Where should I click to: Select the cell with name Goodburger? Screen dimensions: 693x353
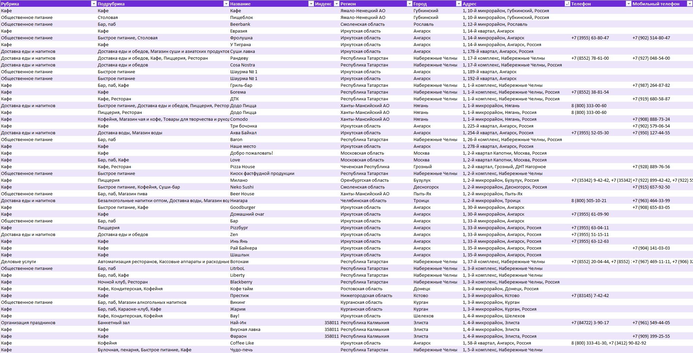[x=272, y=207]
